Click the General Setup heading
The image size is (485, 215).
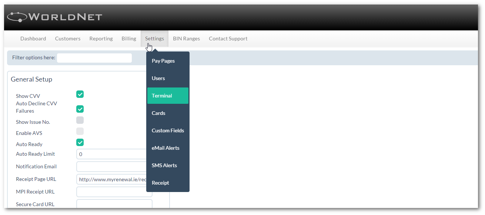pos(31,79)
